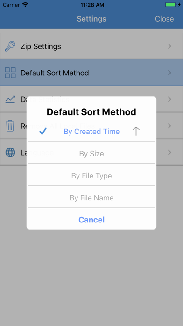Click the key icon beside Zip Settings

[x=10, y=46]
